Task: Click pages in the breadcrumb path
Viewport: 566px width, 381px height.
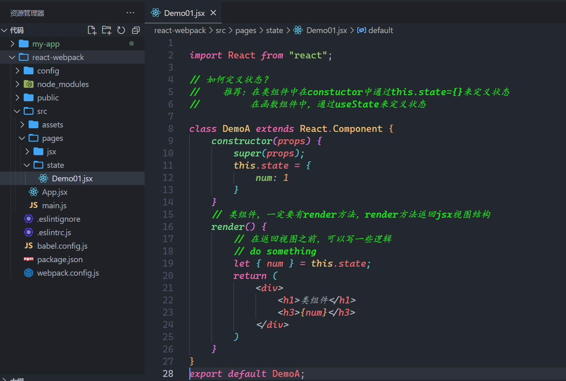Action: tap(246, 30)
